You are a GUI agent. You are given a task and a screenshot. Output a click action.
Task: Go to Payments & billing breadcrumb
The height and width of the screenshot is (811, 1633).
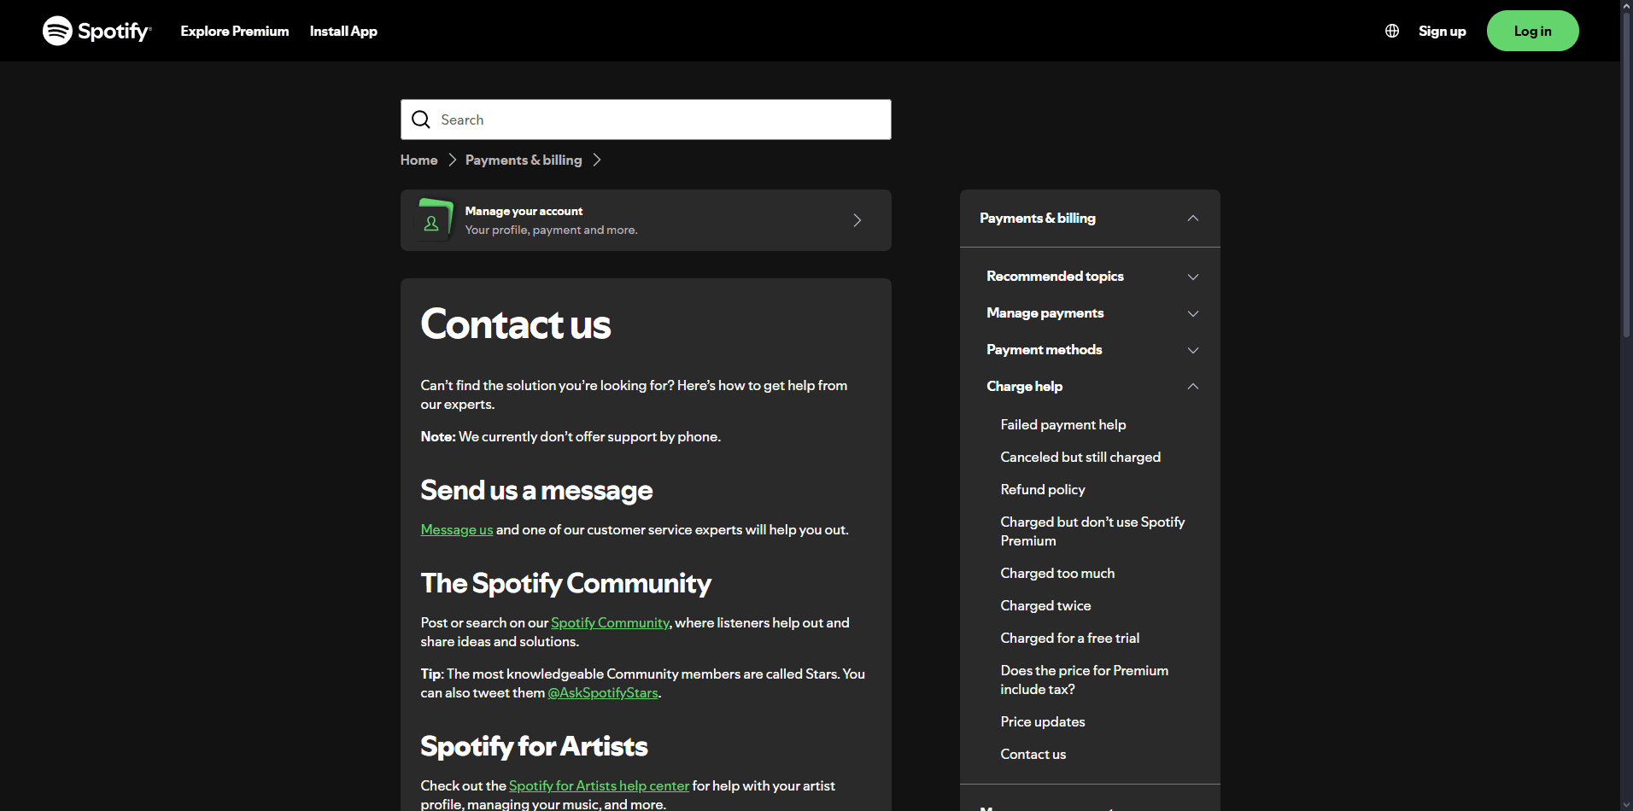pyautogui.click(x=524, y=160)
